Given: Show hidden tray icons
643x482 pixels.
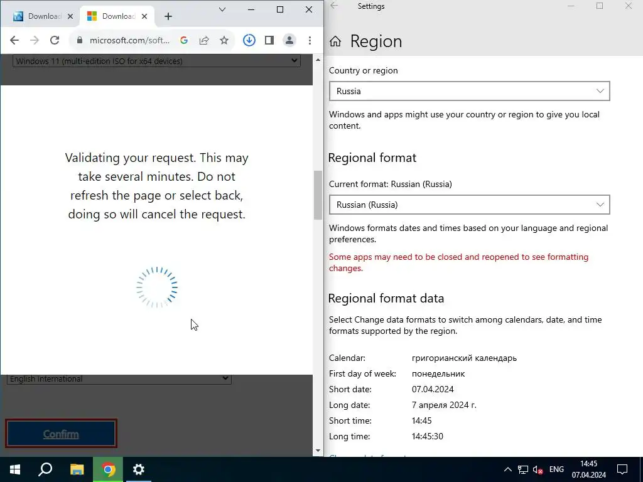Looking at the screenshot, I should (507, 469).
